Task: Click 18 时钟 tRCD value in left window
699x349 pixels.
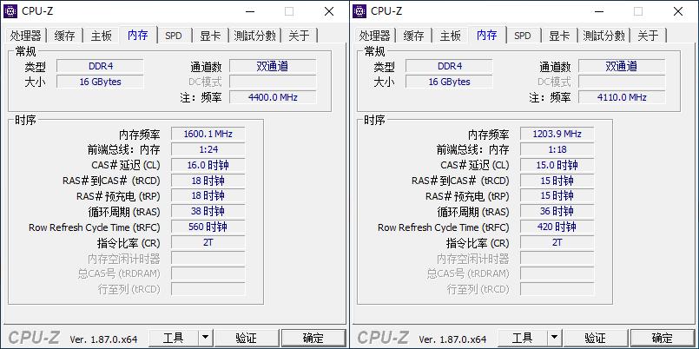Action: click(208, 181)
